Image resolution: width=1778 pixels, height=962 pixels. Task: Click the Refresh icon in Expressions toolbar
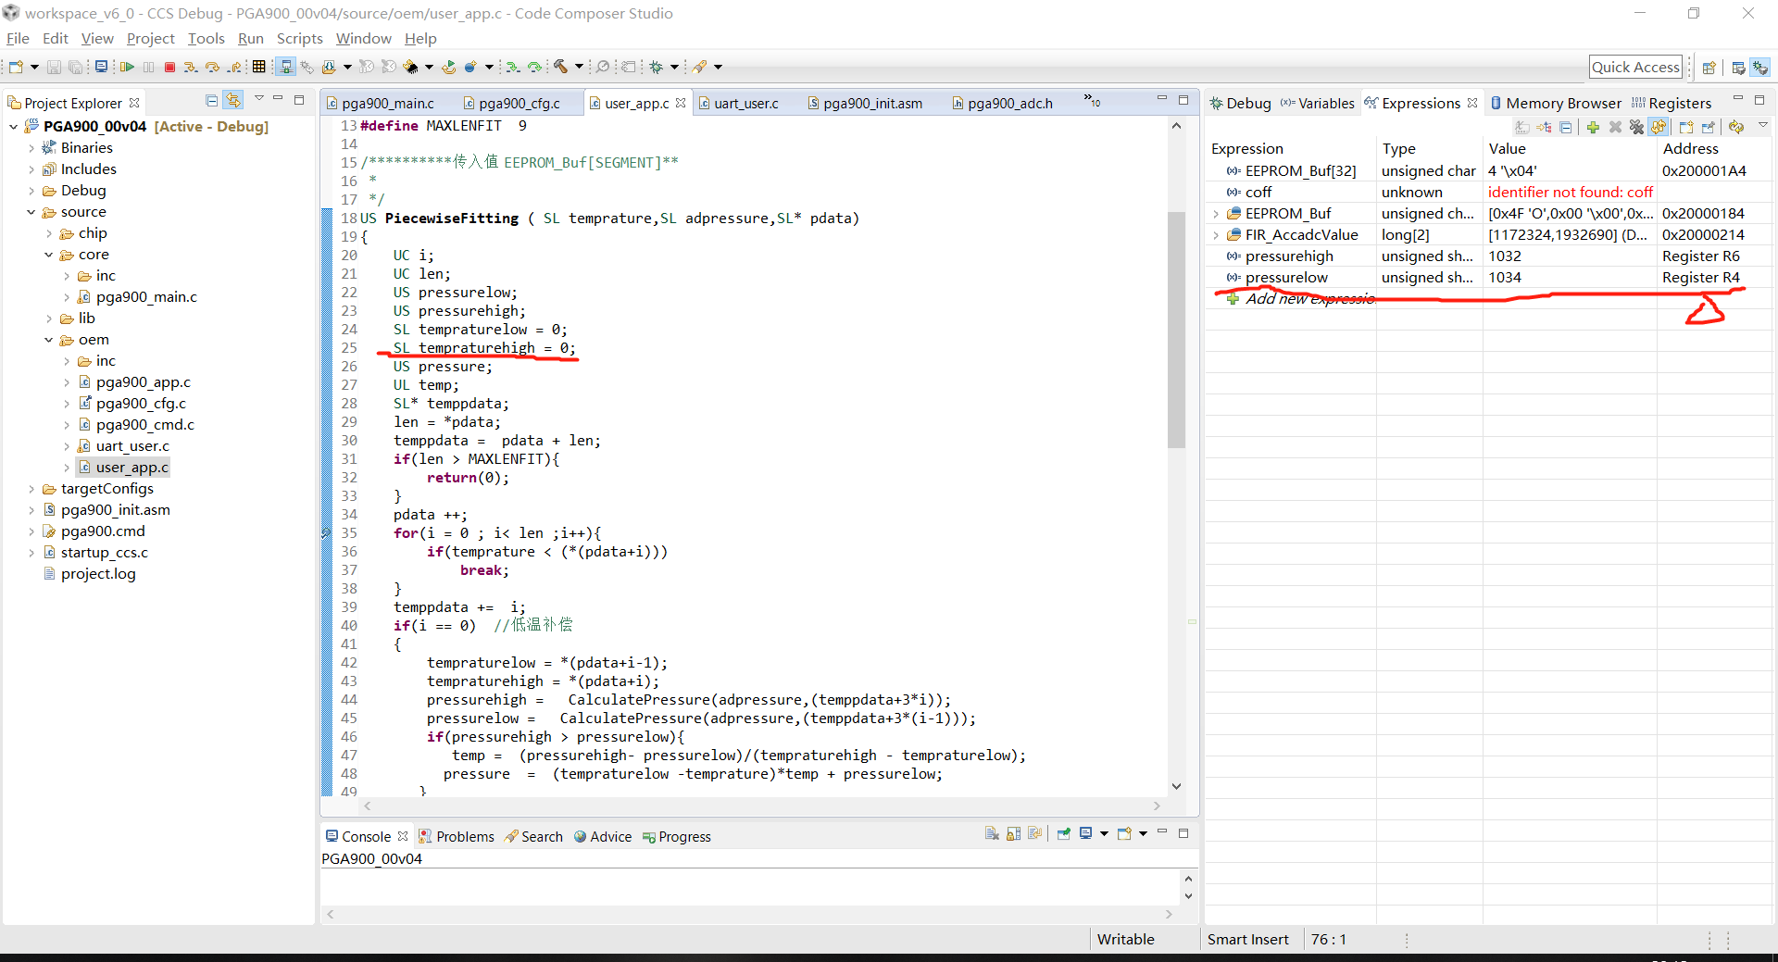(x=1736, y=127)
